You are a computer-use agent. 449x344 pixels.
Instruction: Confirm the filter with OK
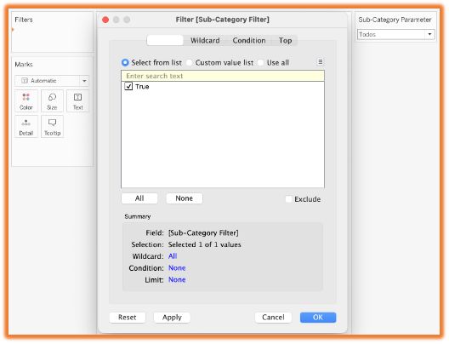tap(318, 318)
